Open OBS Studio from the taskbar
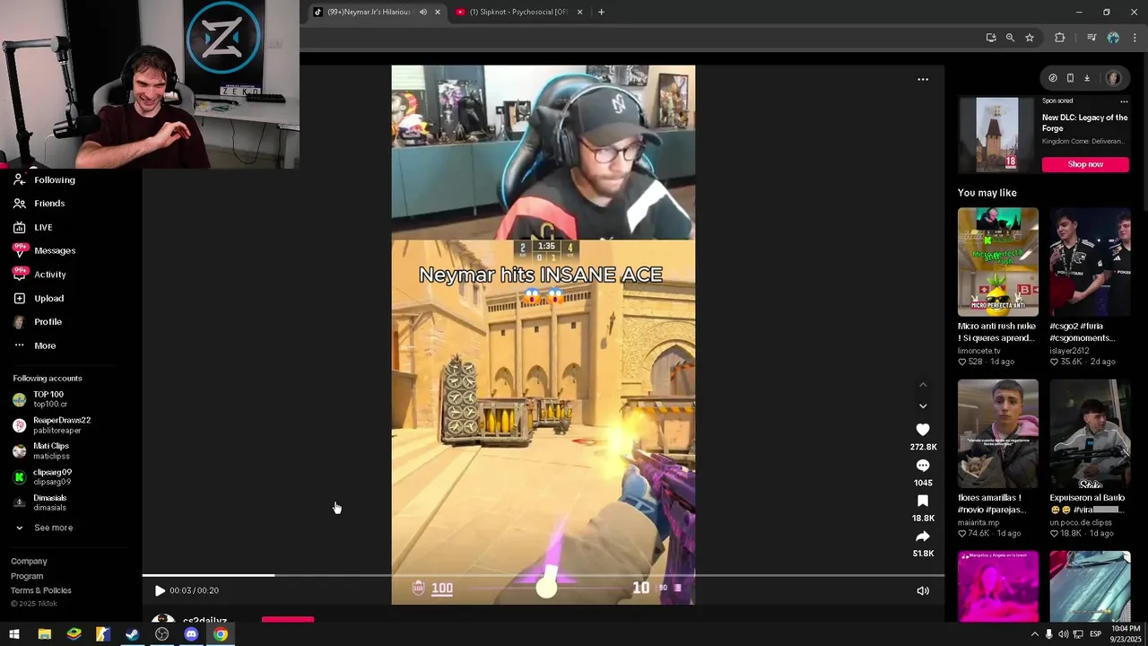Image resolution: width=1148 pixels, height=646 pixels. pos(161,634)
